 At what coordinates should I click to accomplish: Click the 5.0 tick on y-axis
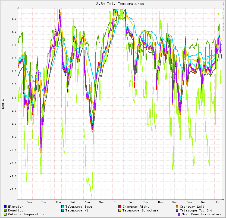[14, 19]
